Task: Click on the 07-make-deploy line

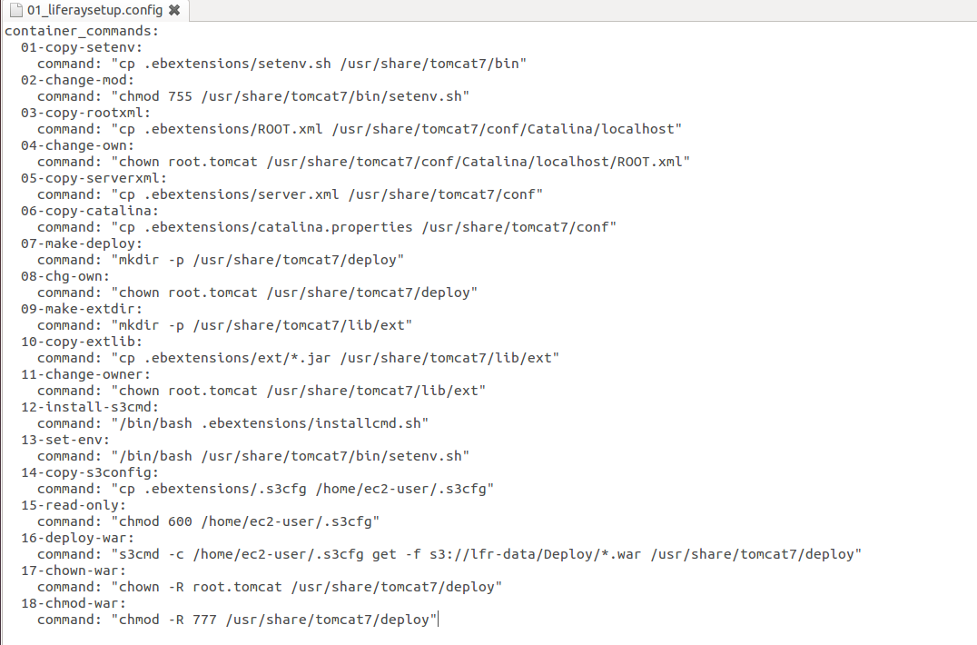Action: (82, 243)
